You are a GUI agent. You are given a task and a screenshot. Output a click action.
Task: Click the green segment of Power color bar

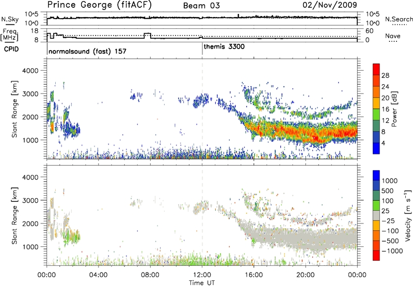point(376,115)
